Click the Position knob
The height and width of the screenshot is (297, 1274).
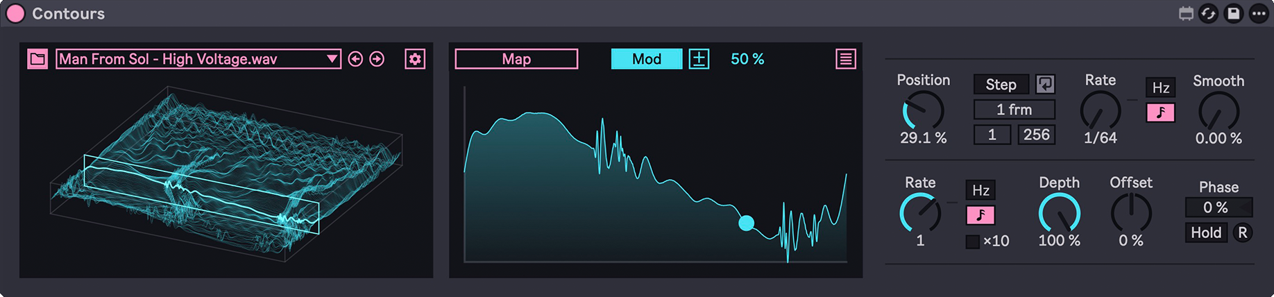pyautogui.click(x=923, y=111)
